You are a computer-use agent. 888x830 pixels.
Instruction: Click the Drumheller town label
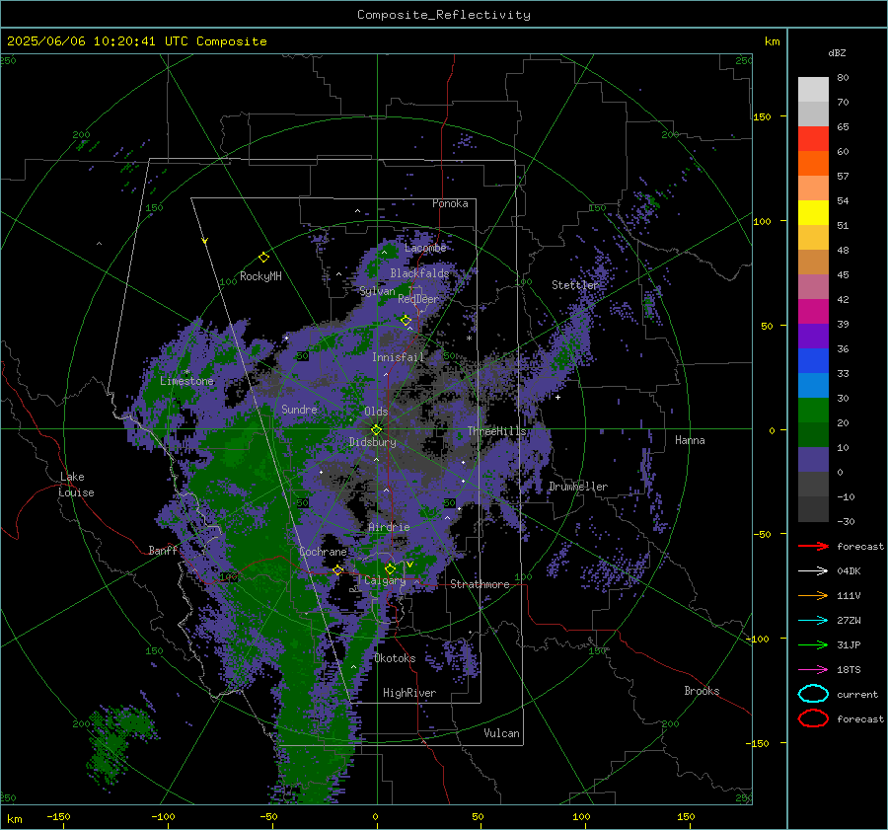coord(577,487)
